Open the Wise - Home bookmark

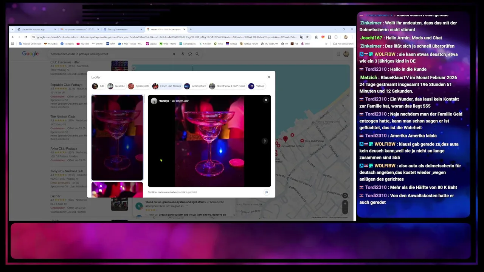(168, 44)
